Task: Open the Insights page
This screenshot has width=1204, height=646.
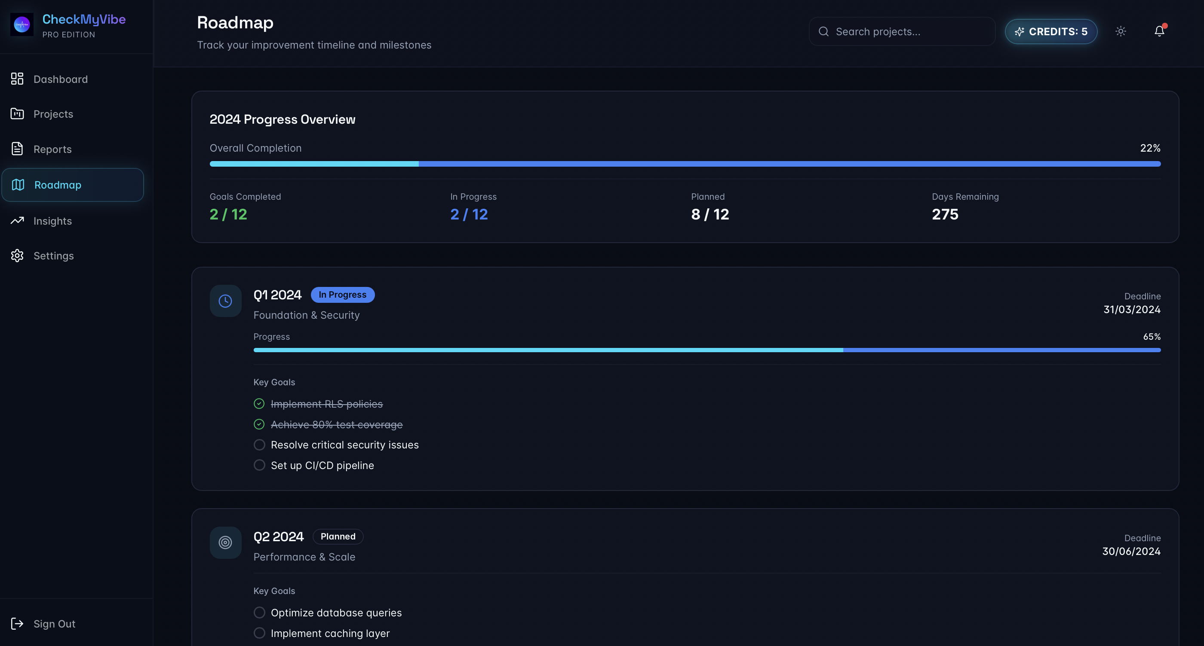Action: [73, 221]
